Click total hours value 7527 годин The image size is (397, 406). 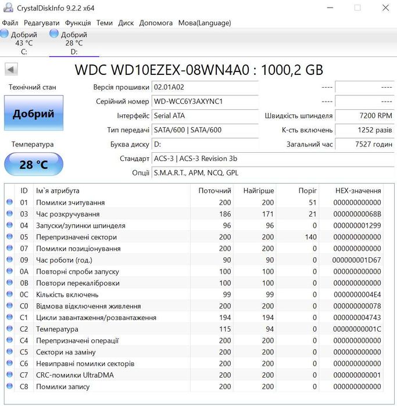tap(364, 144)
